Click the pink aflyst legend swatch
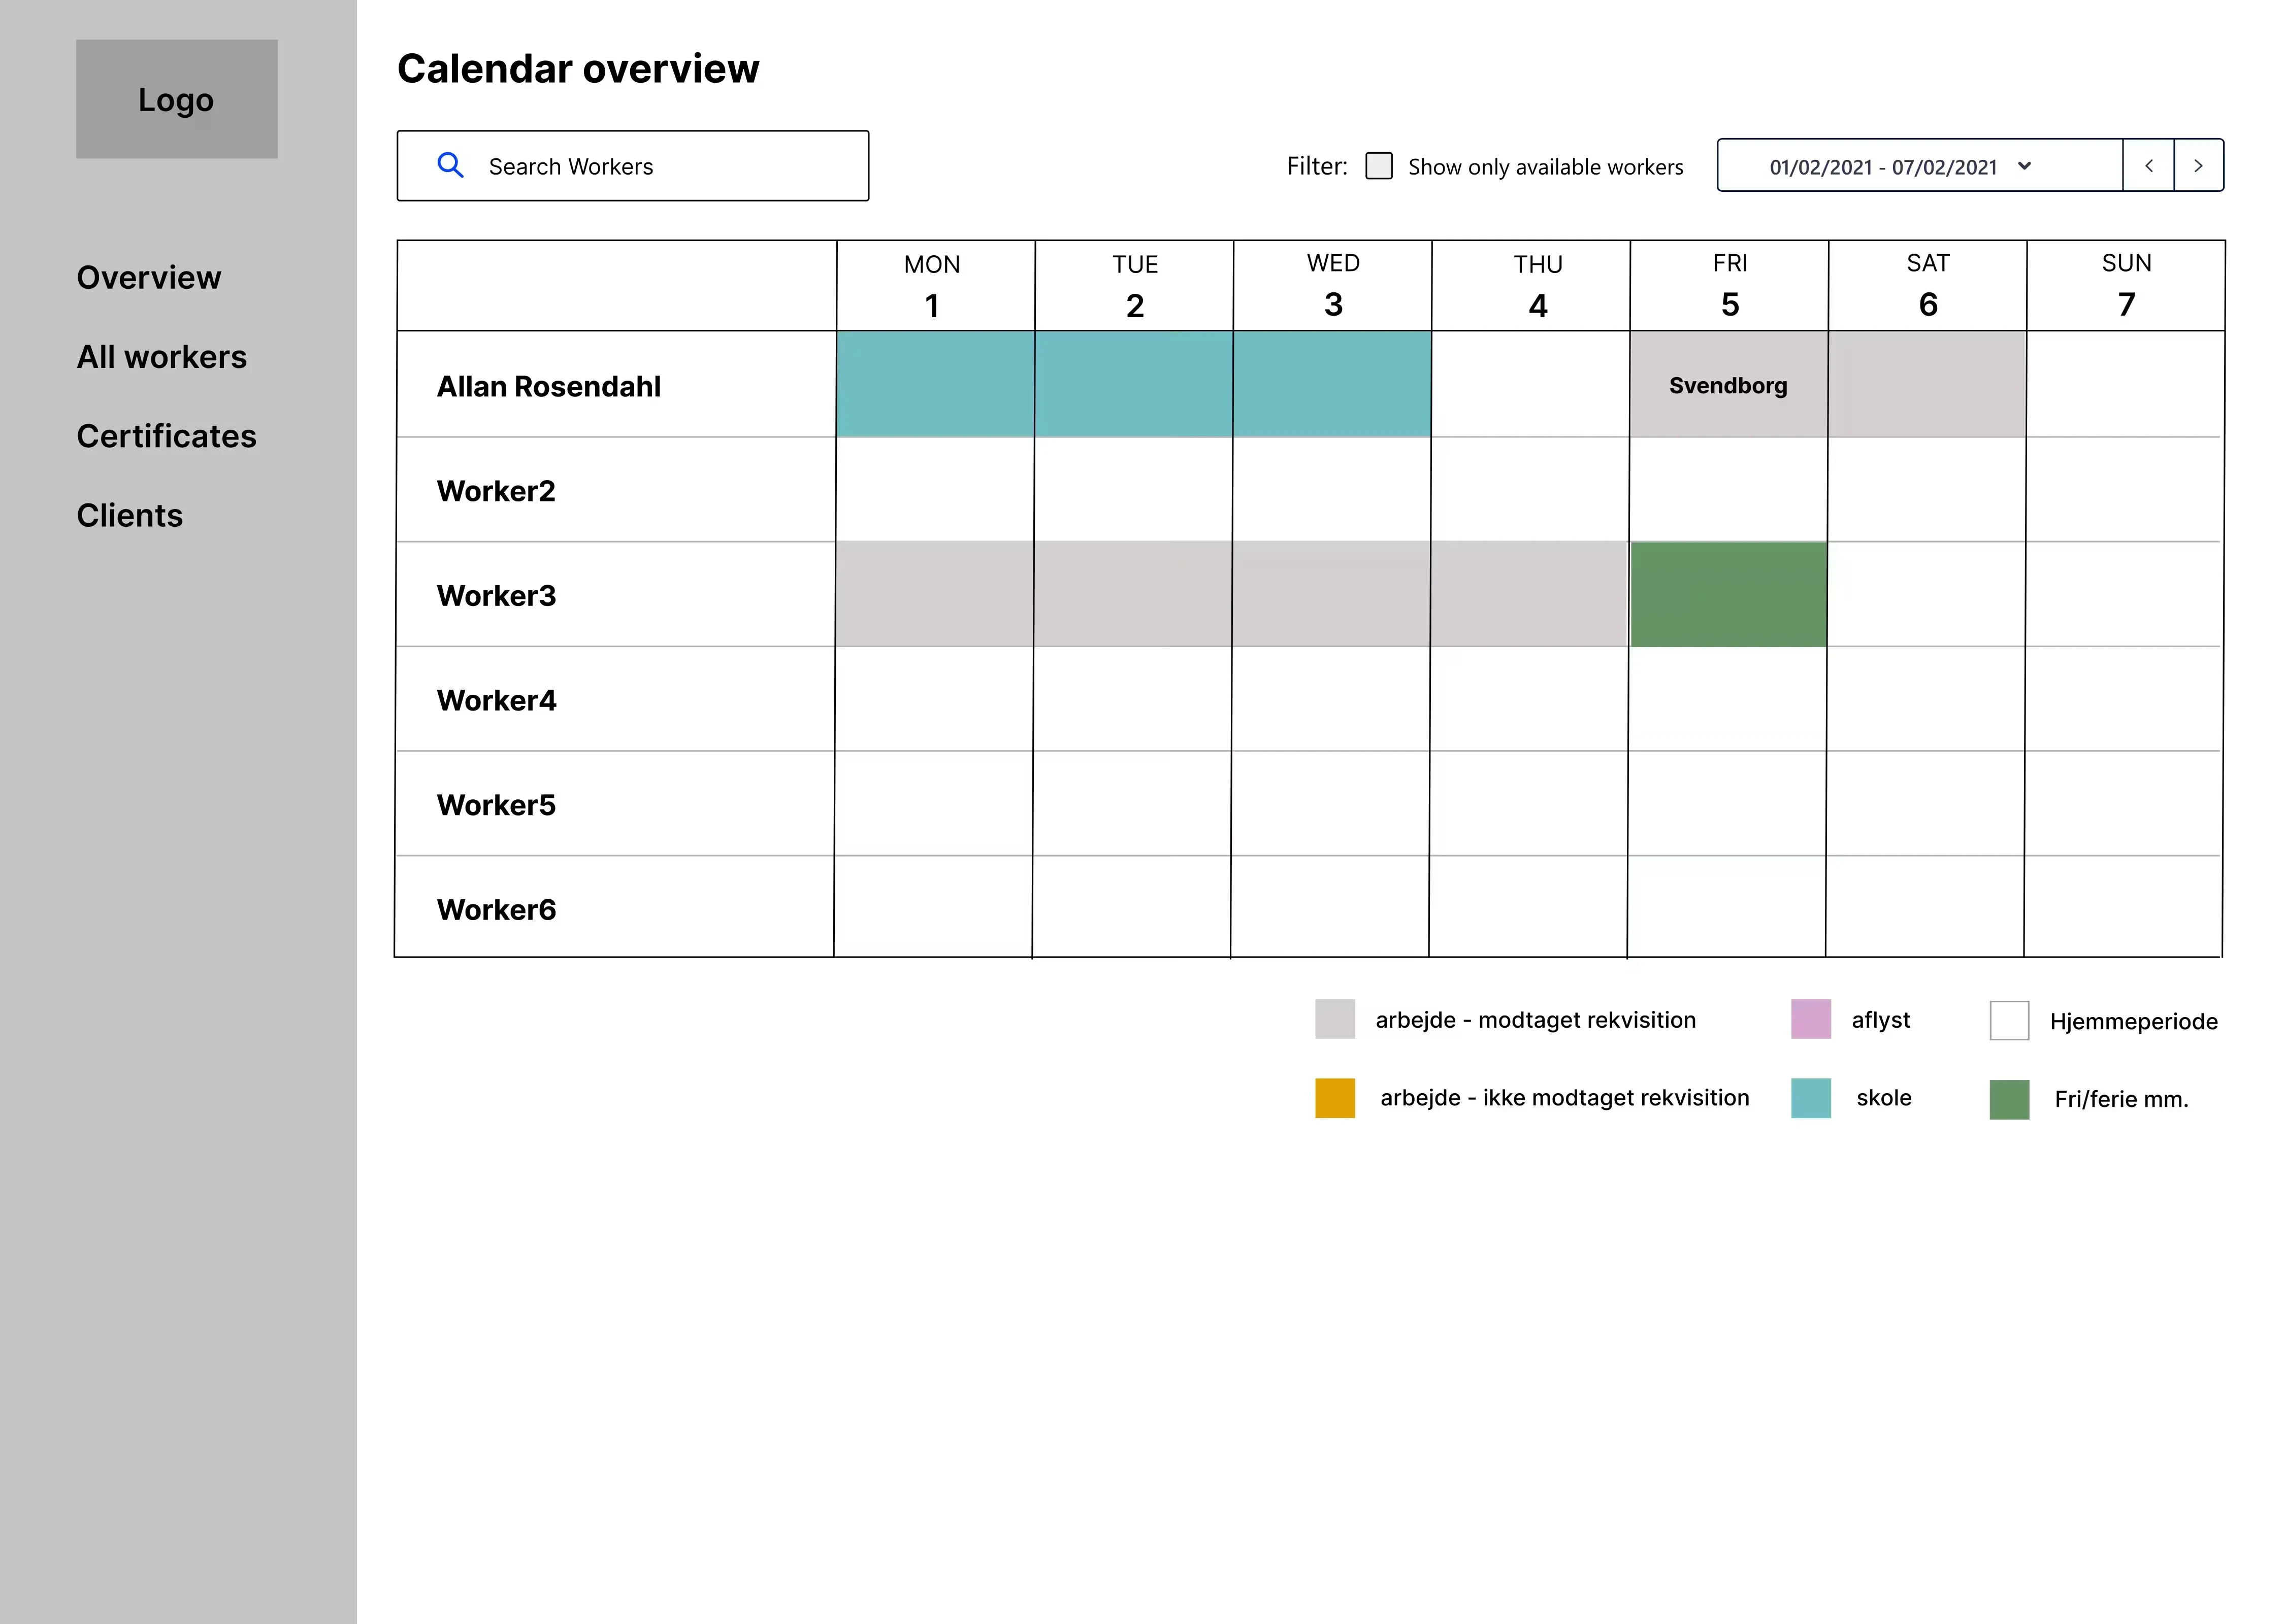This screenshot has width=2285, height=1624. tap(1810, 1019)
